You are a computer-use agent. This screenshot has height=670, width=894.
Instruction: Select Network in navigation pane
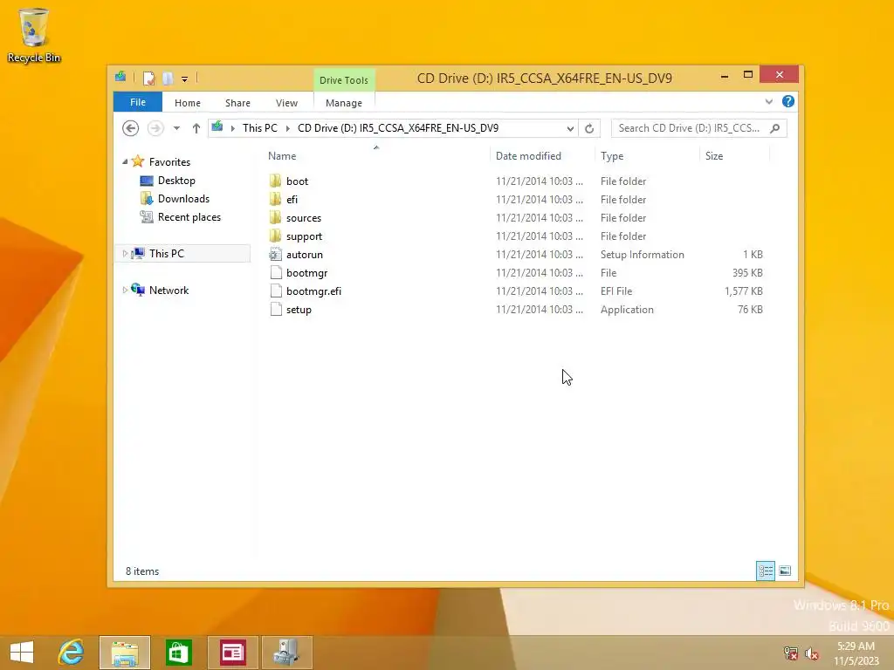click(168, 290)
